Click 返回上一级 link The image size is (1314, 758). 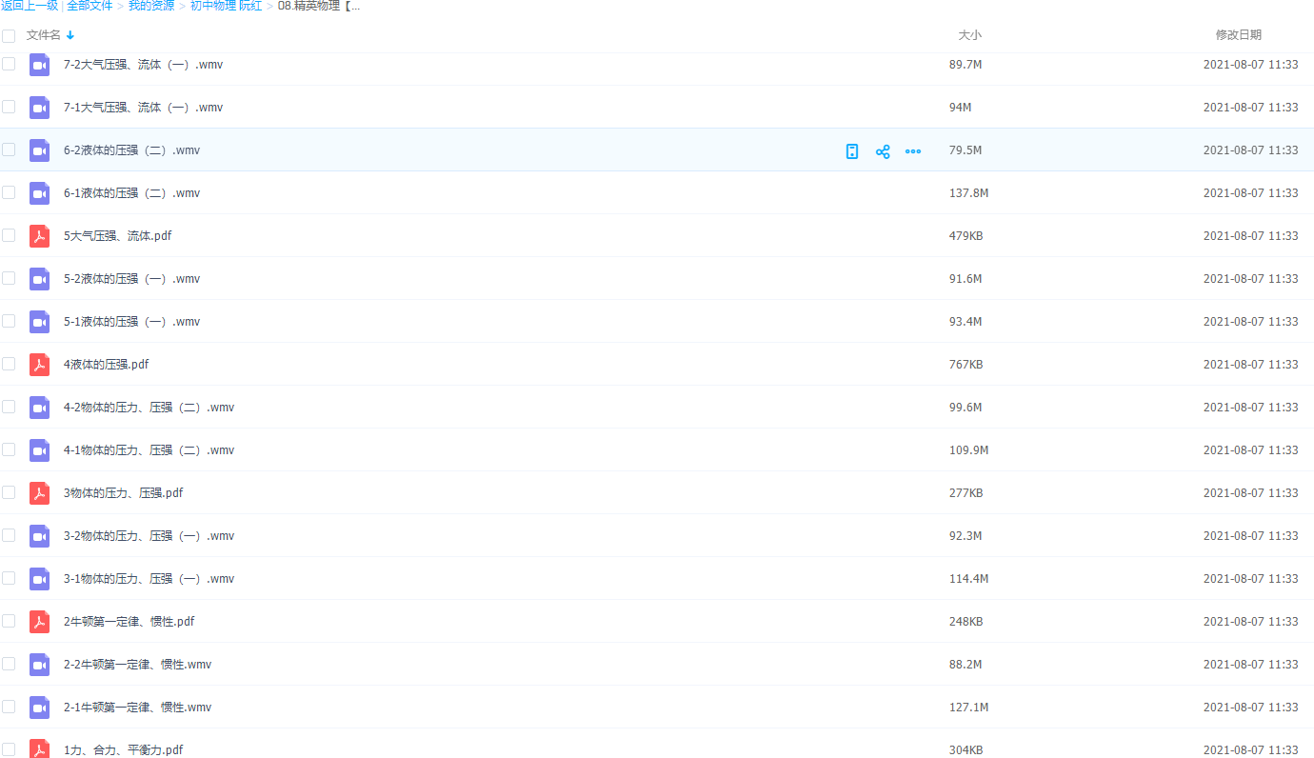point(30,6)
